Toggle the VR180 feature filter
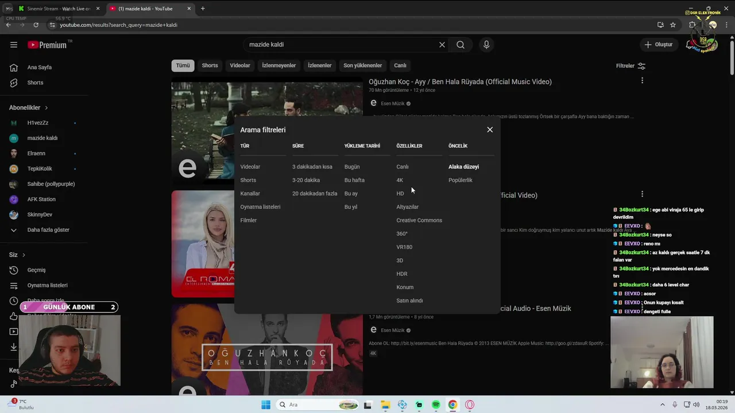Image resolution: width=735 pixels, height=413 pixels. coord(404,247)
